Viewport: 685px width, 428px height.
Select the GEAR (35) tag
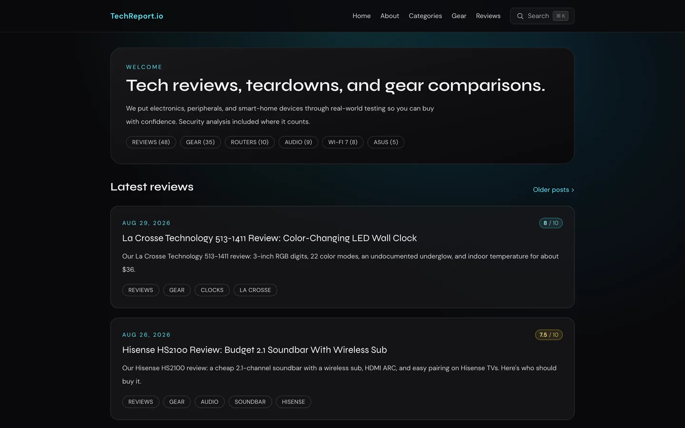coord(200,142)
